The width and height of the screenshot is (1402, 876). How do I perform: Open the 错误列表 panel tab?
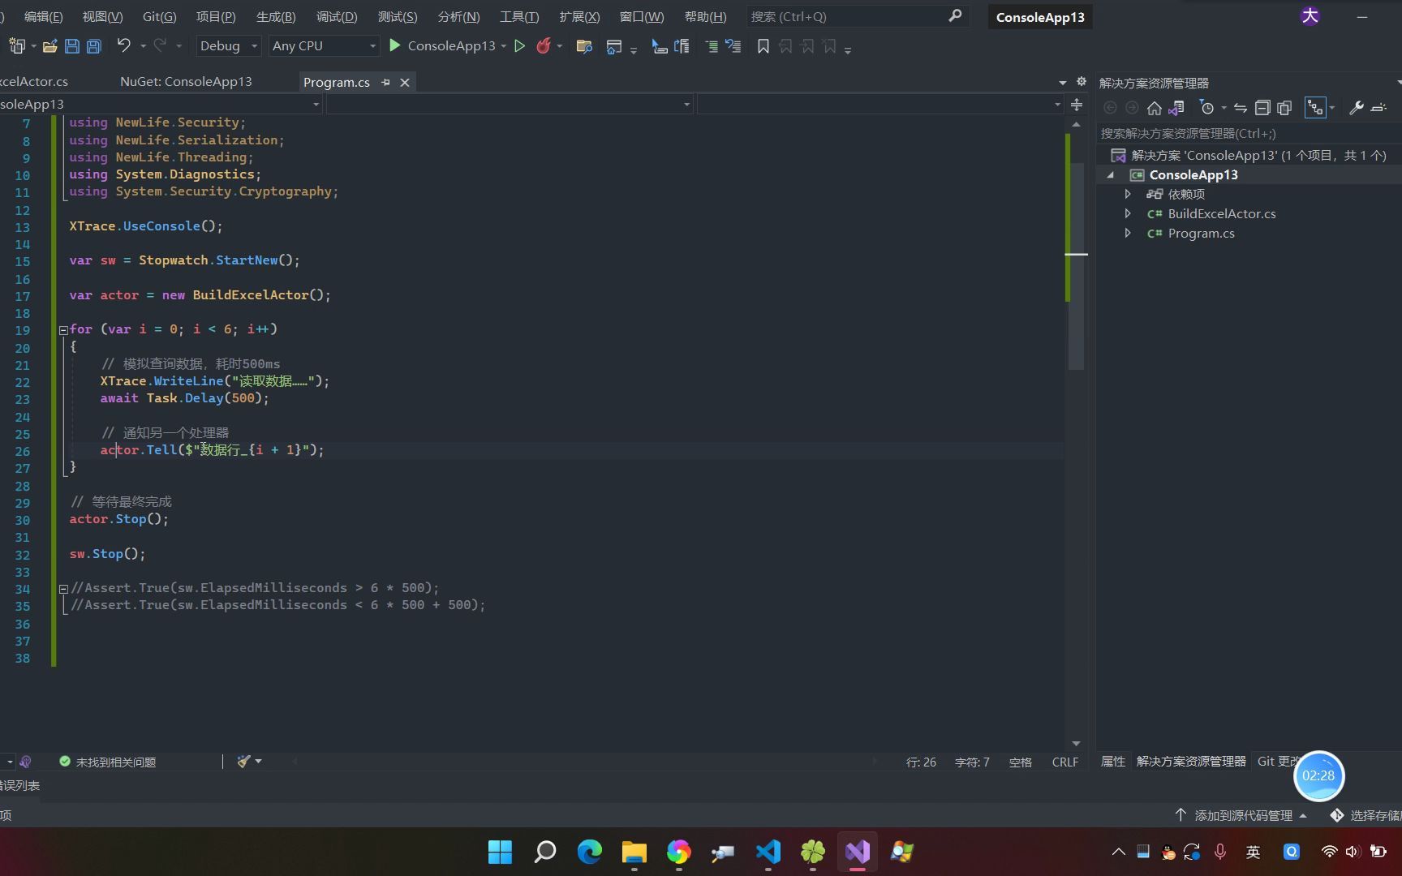click(x=20, y=785)
